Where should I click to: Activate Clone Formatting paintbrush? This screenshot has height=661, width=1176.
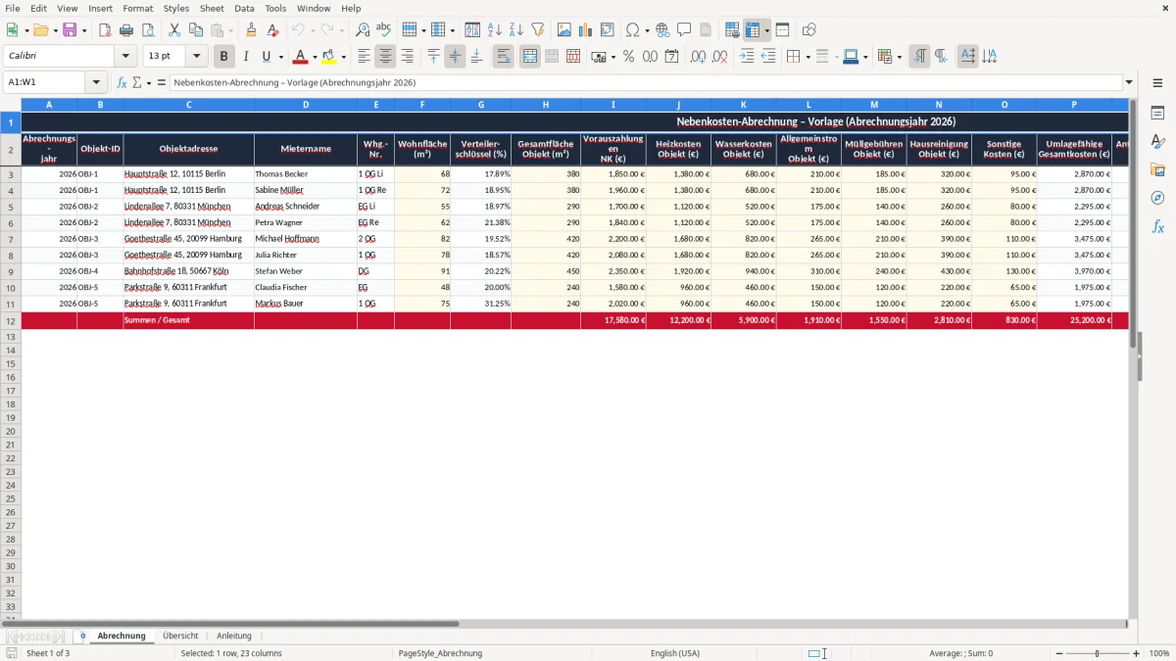pyautogui.click(x=251, y=30)
